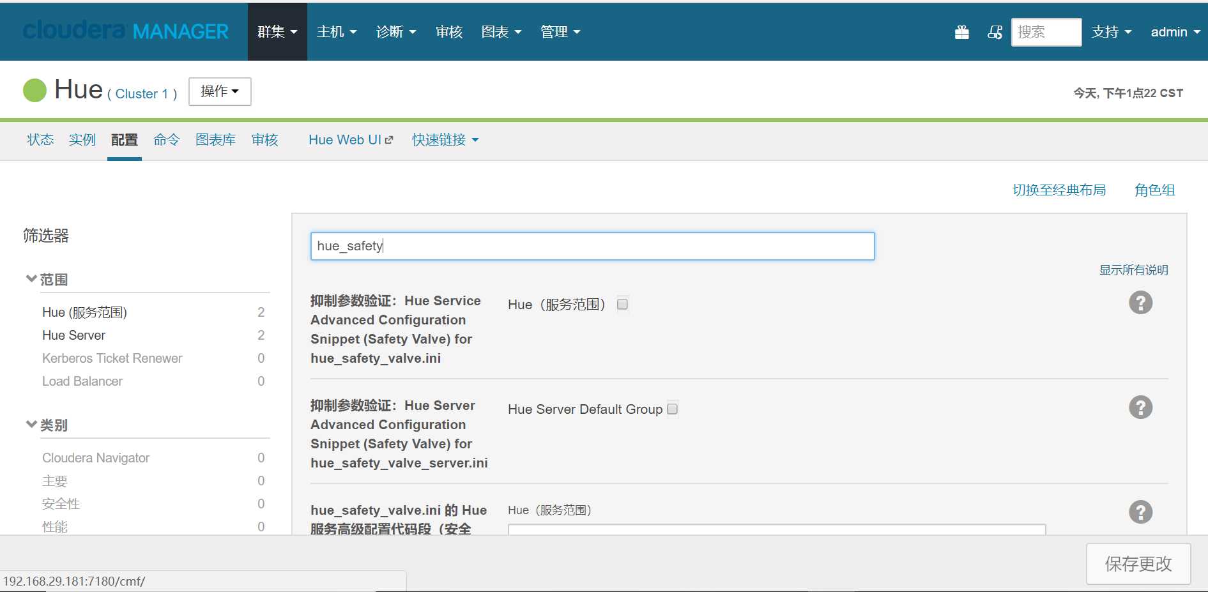Click the Cluster 1 link
The height and width of the screenshot is (592, 1208).
coord(142,94)
